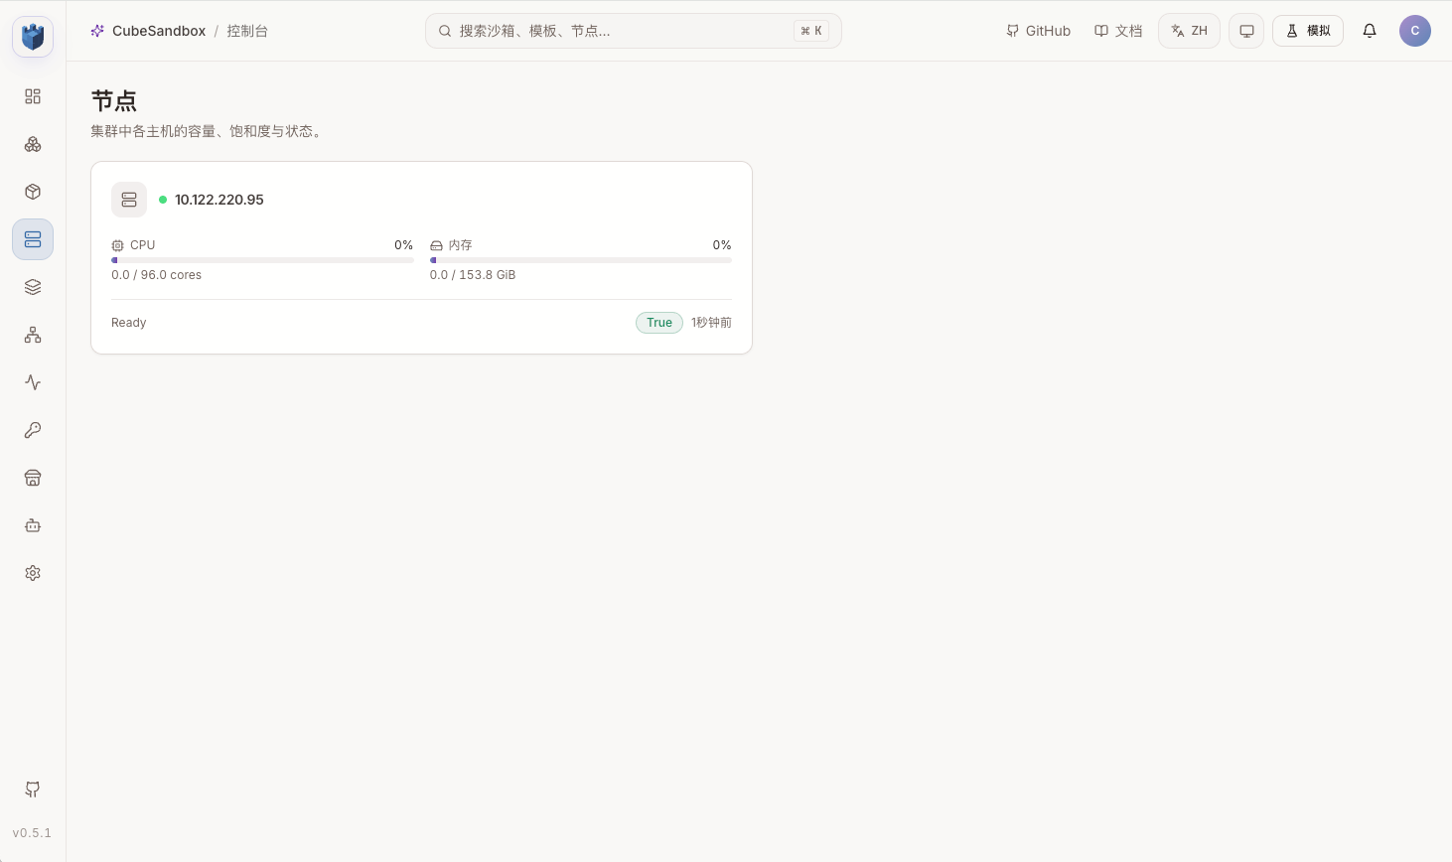Open the store icon in sidebar
The image size is (1452, 862).
coord(33,478)
